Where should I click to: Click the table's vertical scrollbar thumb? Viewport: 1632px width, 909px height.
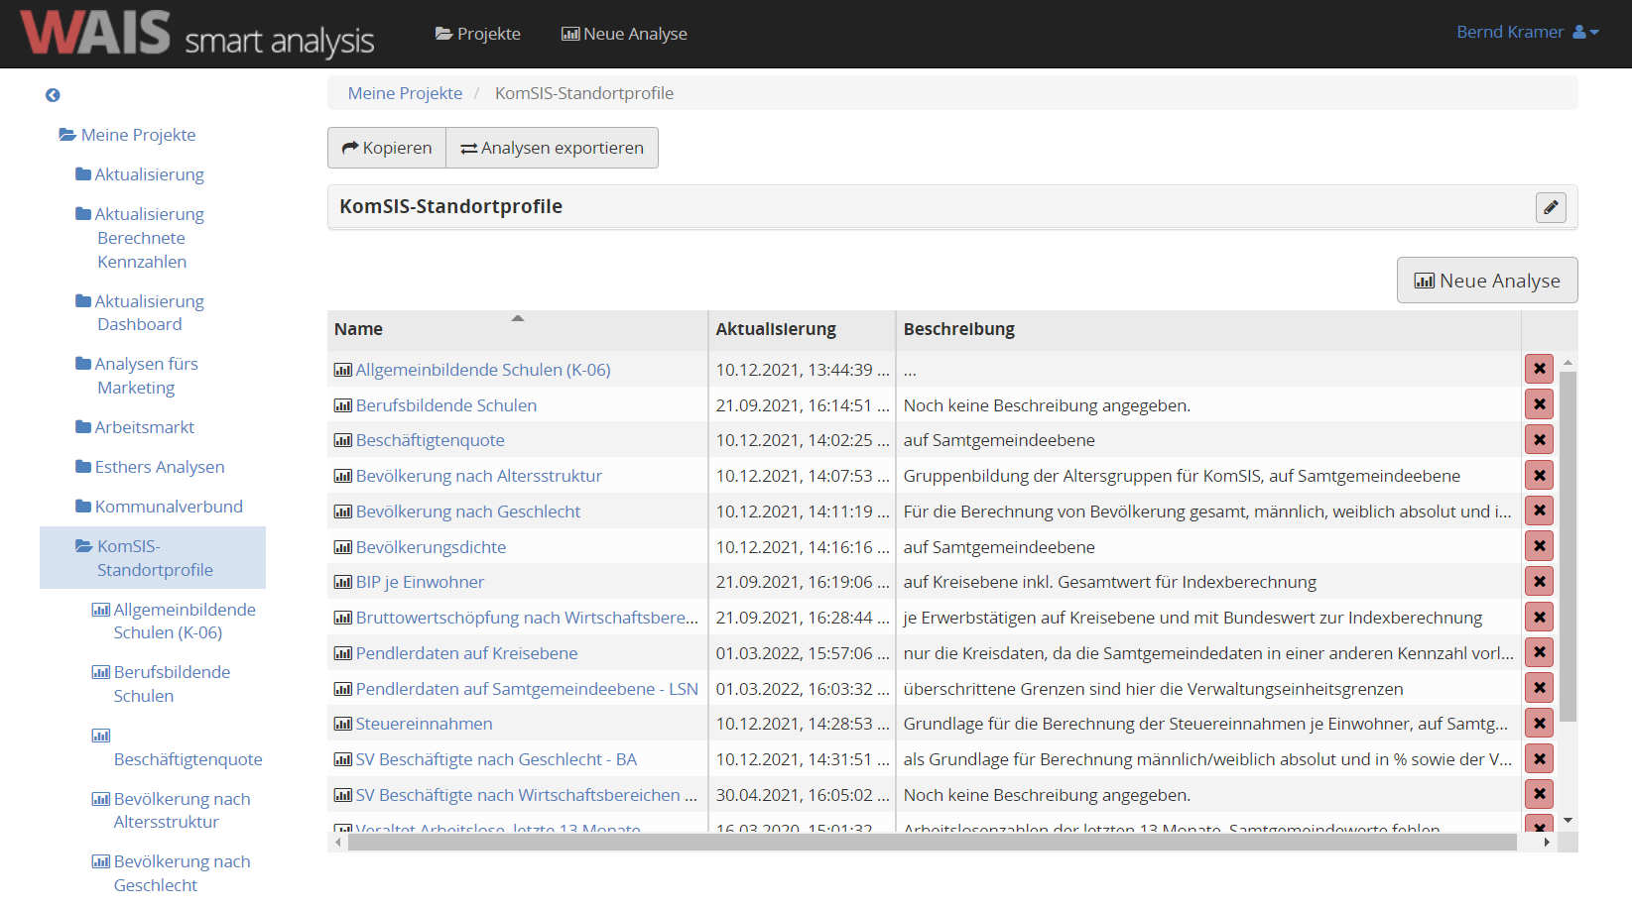1568,545
